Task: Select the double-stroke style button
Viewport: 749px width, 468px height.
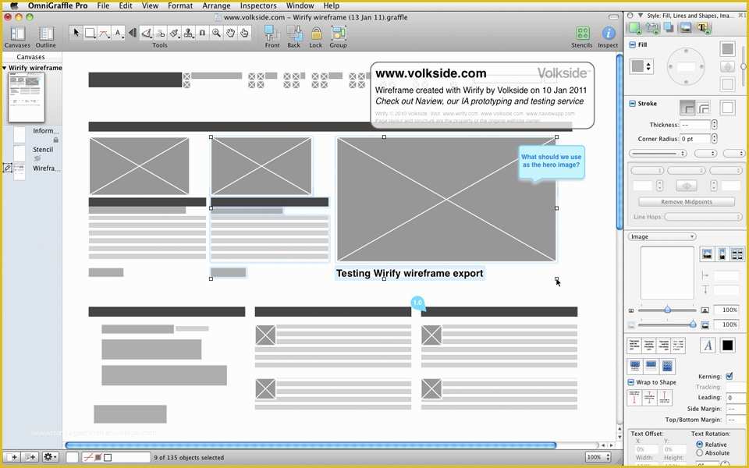Action: pyautogui.click(x=703, y=108)
